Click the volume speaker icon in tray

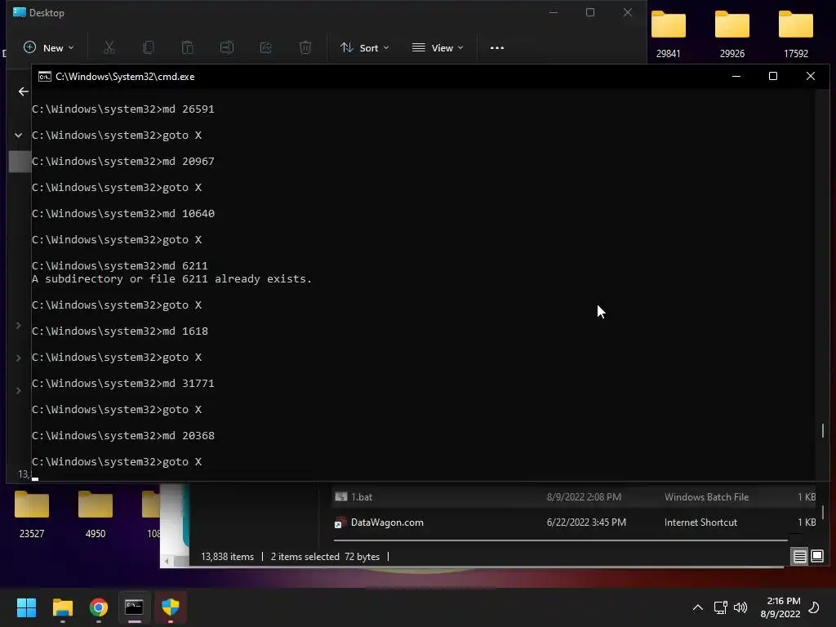pyautogui.click(x=740, y=607)
